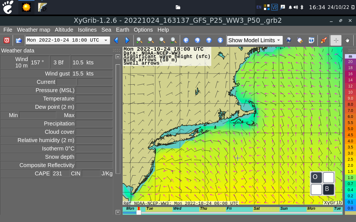Image resolution: width=356 pixels, height=222 pixels.
Task: Click the empty Pressure (MSL) value field
Action: [94, 90]
